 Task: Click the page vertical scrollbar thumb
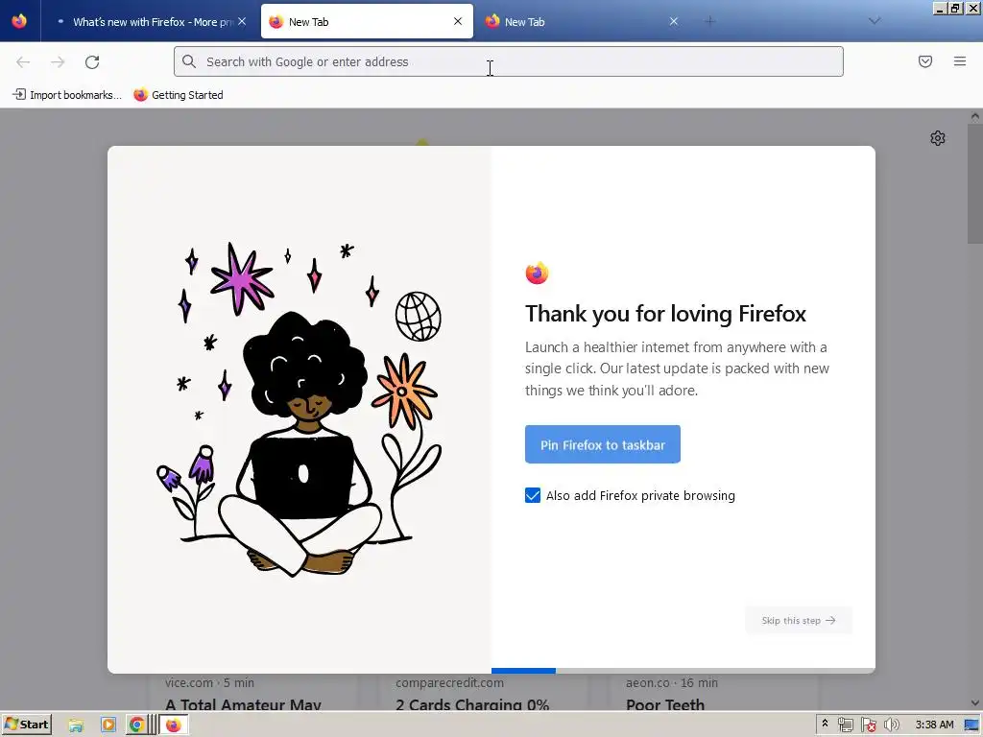click(x=974, y=183)
